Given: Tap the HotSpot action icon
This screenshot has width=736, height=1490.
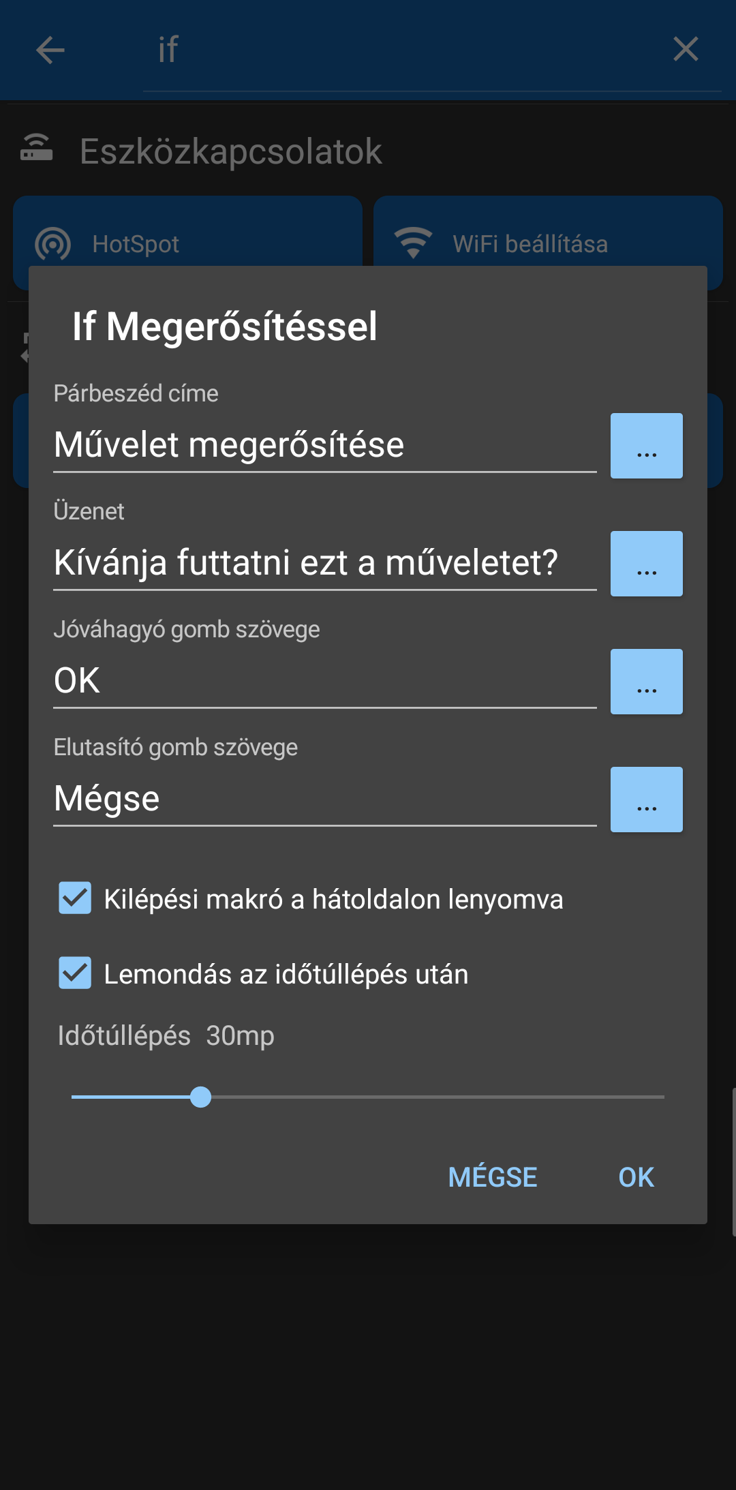Looking at the screenshot, I should point(53,243).
